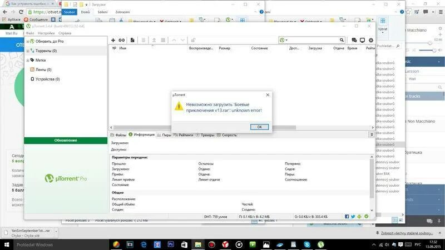
Task: Click the Create New Torrent file icon
Action: tap(132, 40)
